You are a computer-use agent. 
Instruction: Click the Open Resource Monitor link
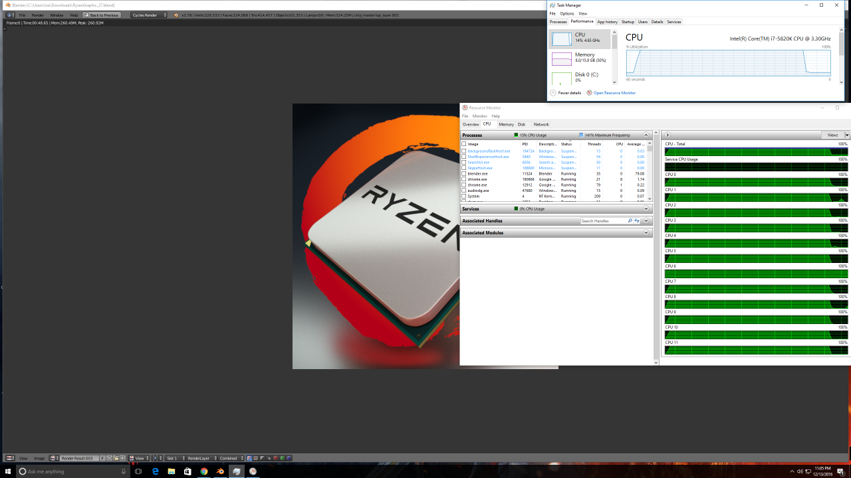click(x=614, y=93)
